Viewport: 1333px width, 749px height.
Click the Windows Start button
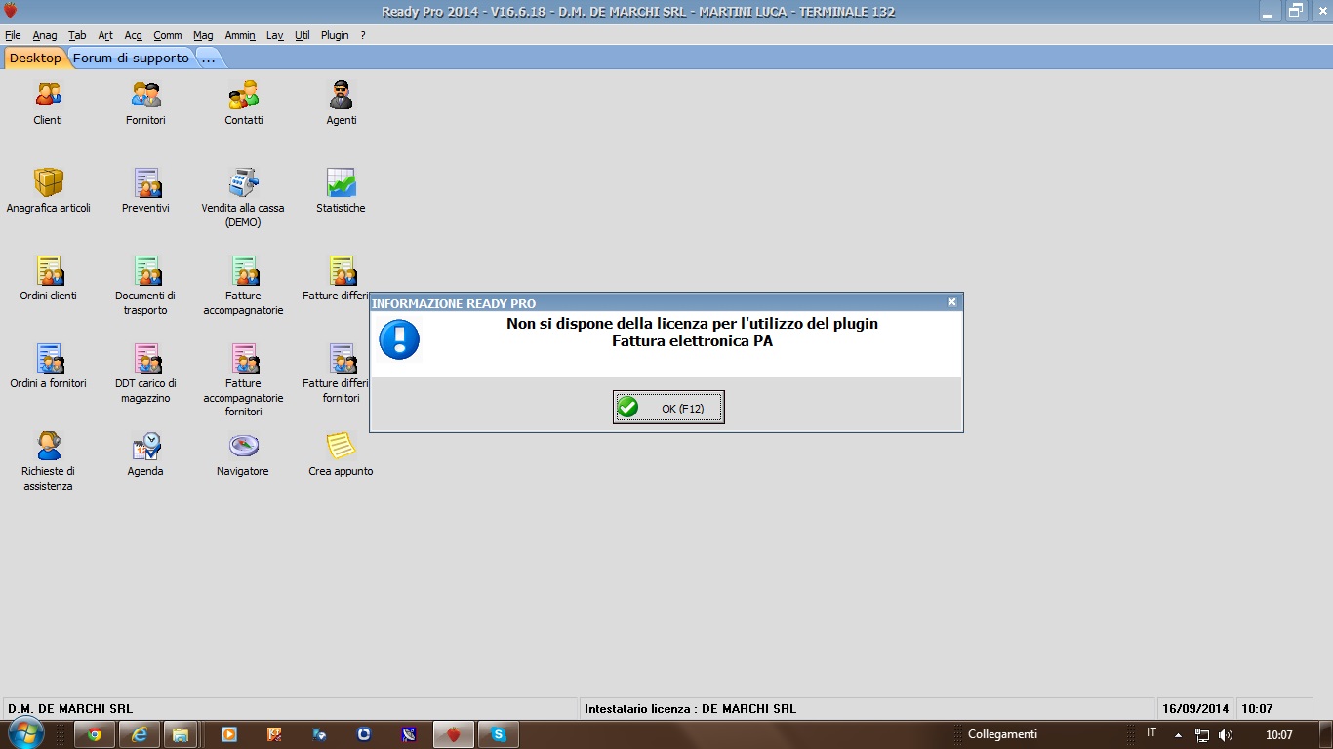coord(25,734)
